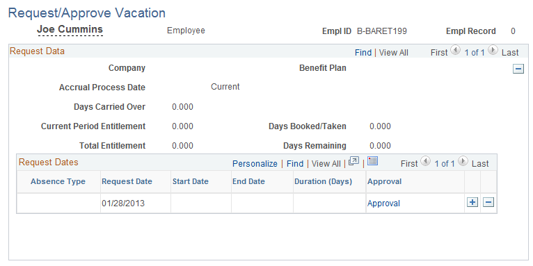Viewport: 533px width, 266px height.
Task: Click the Employee label next to name
Action: pos(186,31)
